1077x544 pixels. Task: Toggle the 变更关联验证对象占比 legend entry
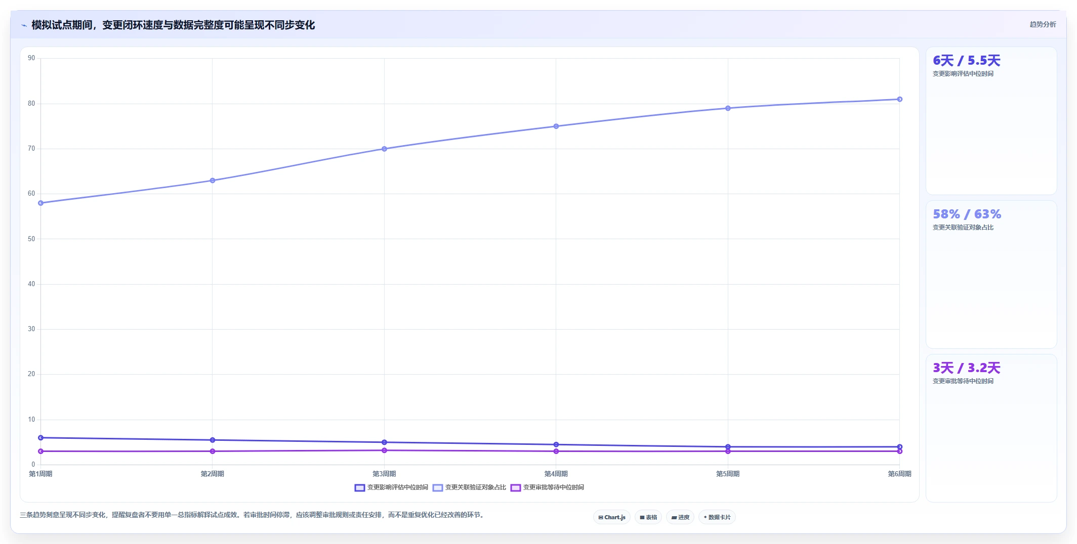[469, 487]
